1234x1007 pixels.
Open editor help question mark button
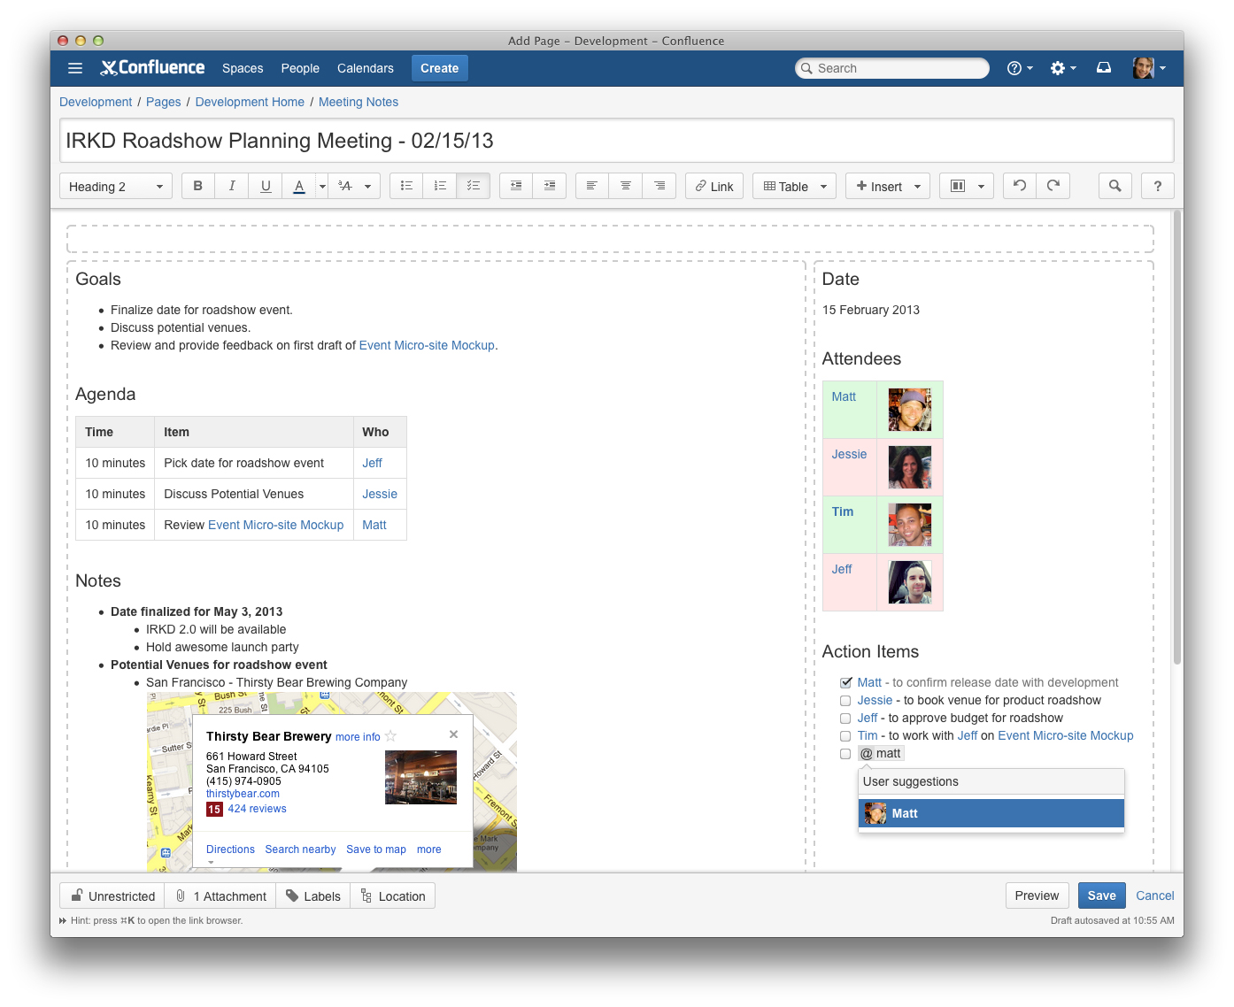point(1158,186)
